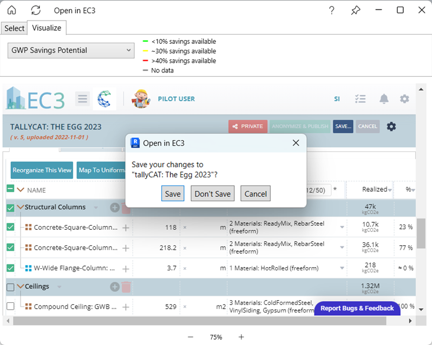The height and width of the screenshot is (345, 432).
Task: Collapse the Structural Columns group
Action: coord(21,207)
